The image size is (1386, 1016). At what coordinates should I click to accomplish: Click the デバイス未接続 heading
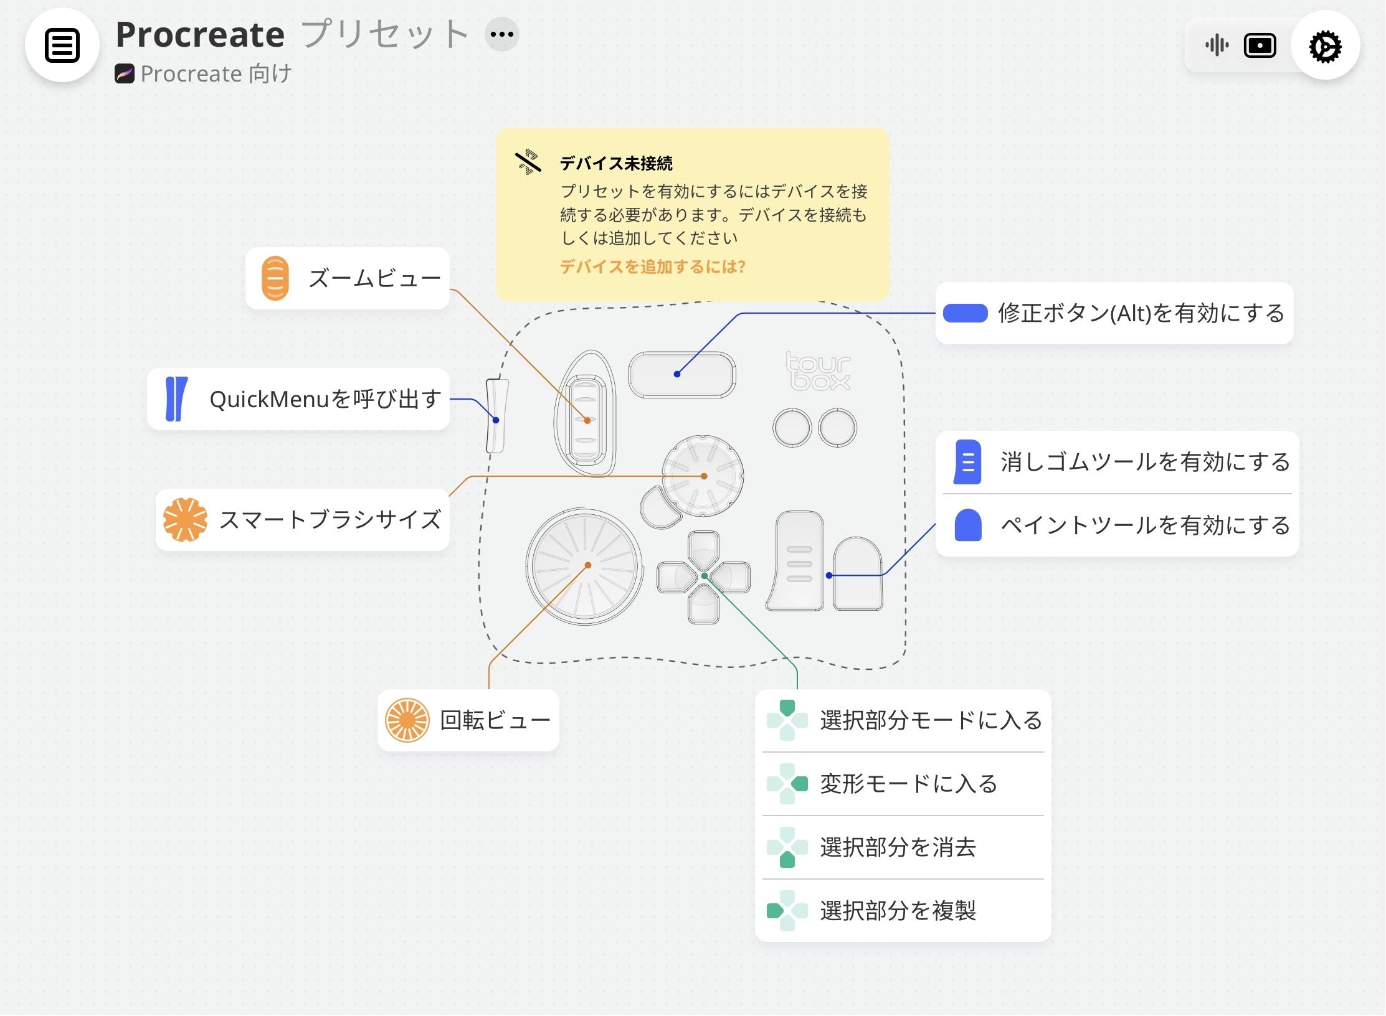coord(616,163)
